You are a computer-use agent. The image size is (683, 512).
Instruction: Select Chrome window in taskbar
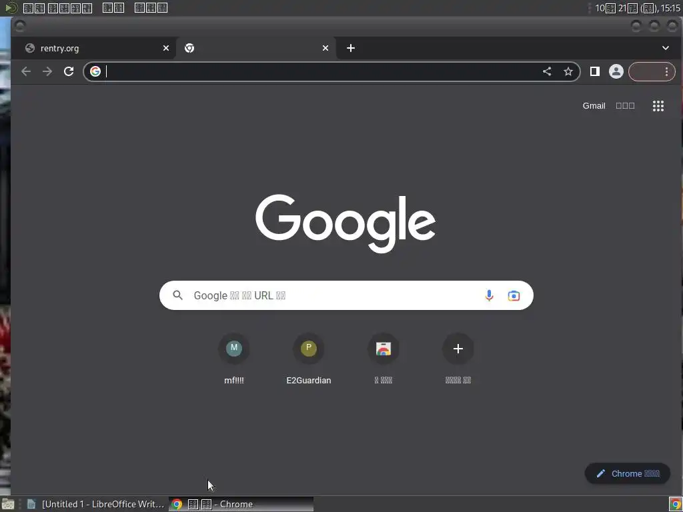click(241, 504)
